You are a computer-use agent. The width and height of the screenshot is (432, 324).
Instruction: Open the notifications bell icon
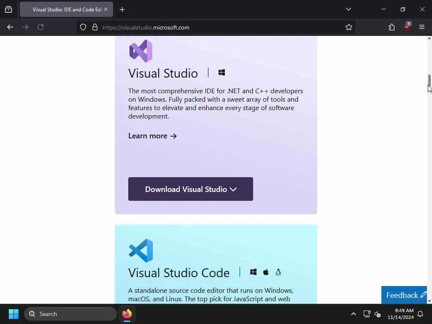pos(421,314)
